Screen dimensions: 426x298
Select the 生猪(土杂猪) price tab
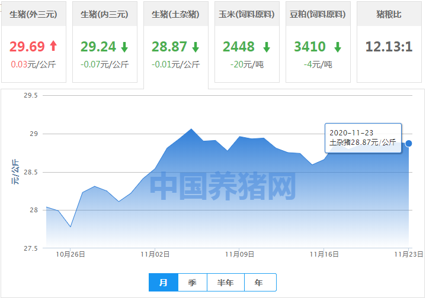pos(176,45)
